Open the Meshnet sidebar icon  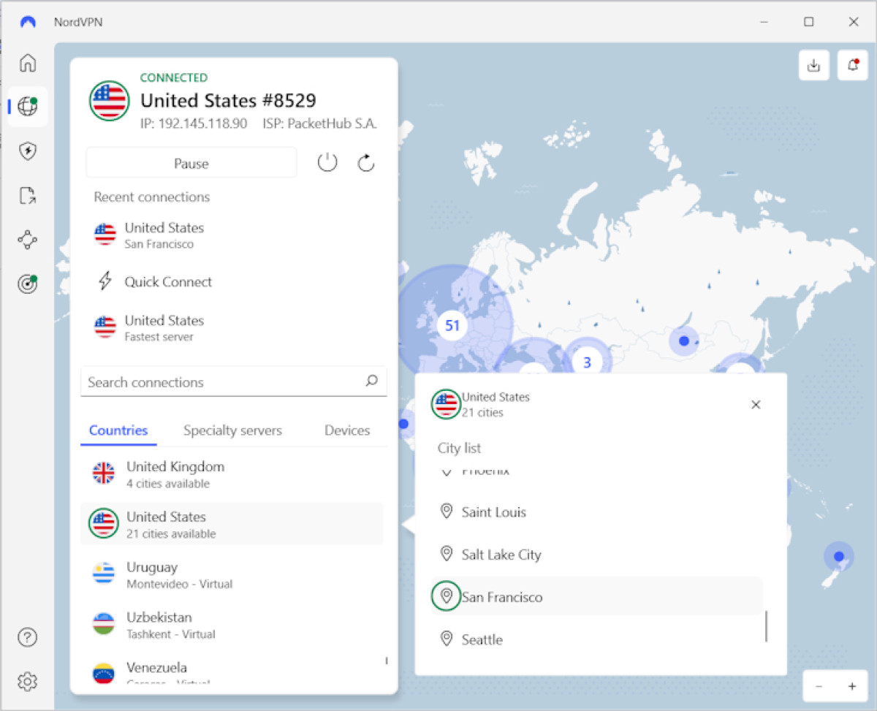pyautogui.click(x=28, y=240)
